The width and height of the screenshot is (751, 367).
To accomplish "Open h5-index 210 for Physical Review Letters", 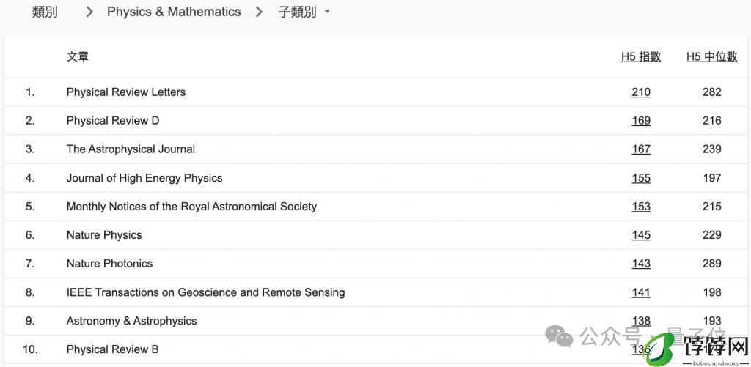I will (x=641, y=92).
